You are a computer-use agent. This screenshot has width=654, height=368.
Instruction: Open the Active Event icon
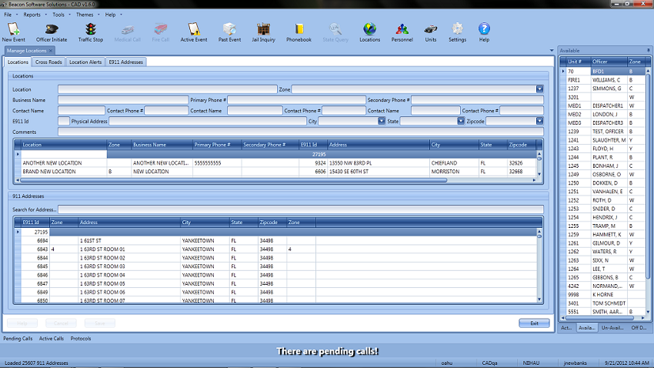(x=194, y=29)
